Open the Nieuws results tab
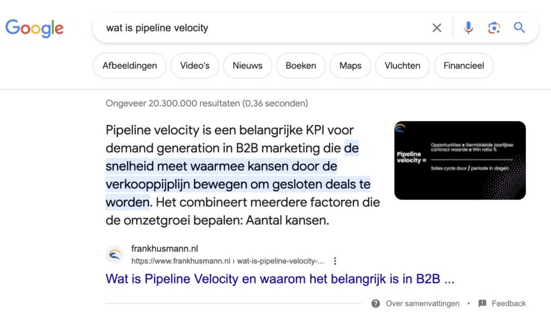 [x=247, y=65]
